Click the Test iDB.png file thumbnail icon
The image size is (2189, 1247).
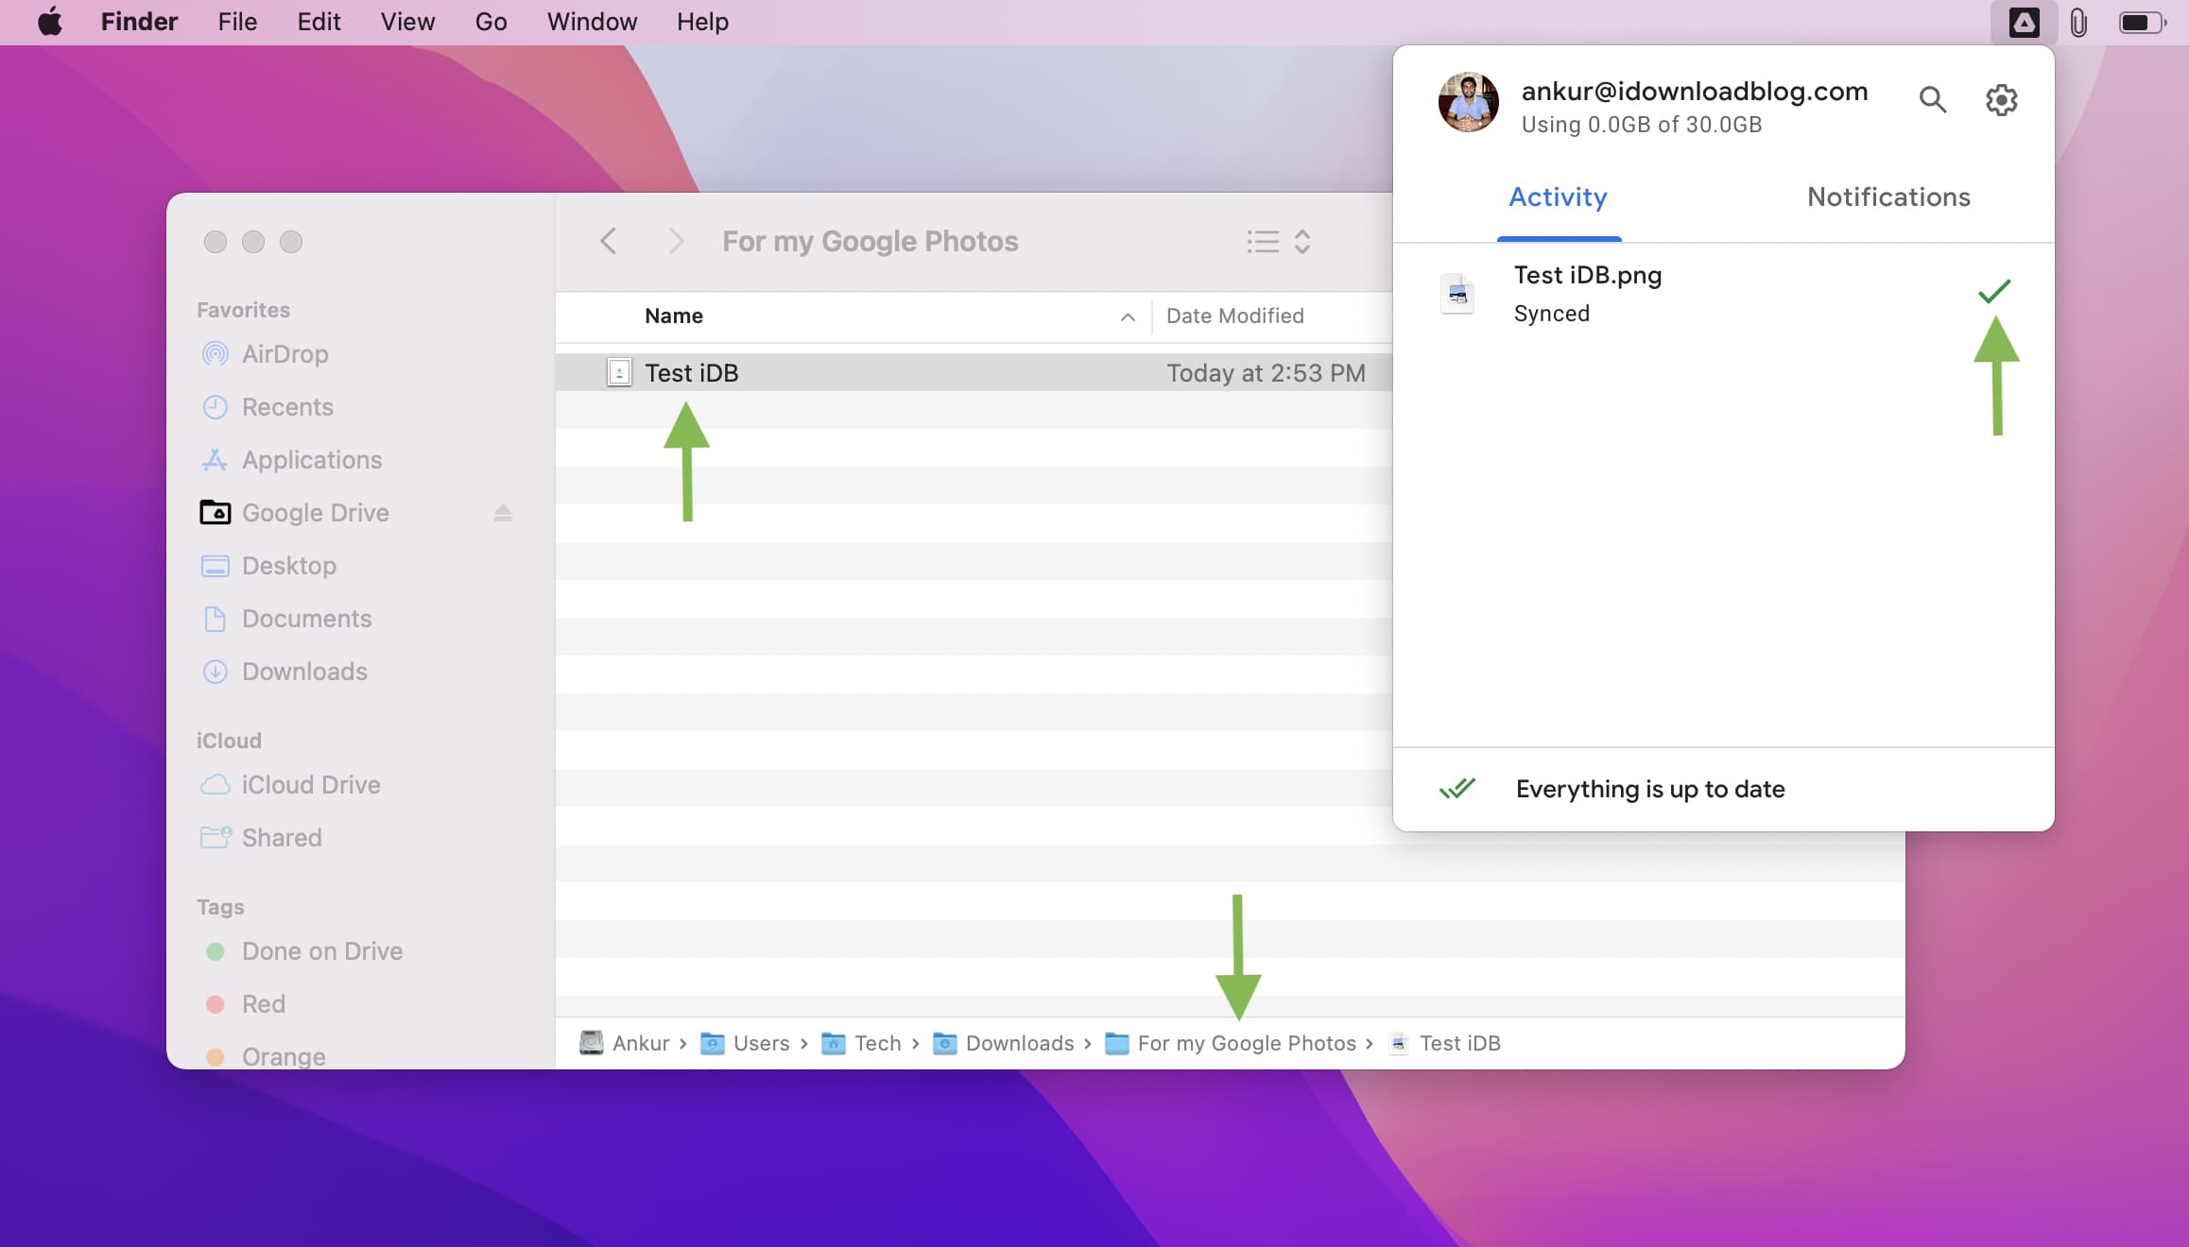(1457, 294)
